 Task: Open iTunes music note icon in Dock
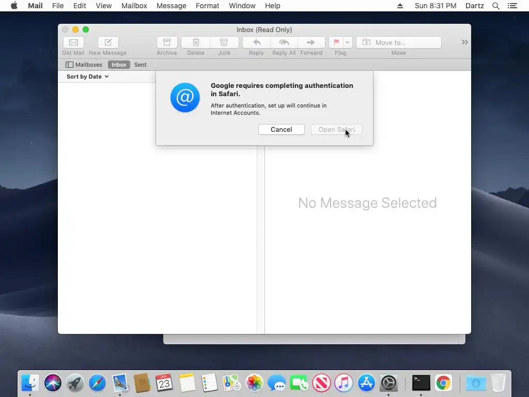344,383
